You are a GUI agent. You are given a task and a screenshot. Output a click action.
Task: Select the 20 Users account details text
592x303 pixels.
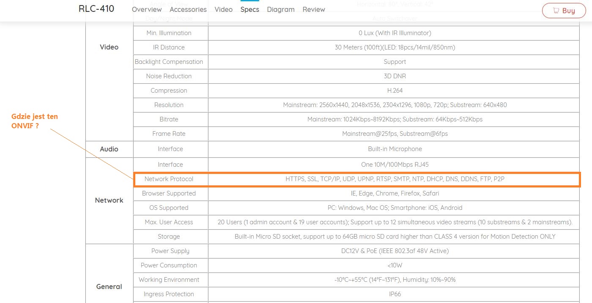pyautogui.click(x=395, y=222)
